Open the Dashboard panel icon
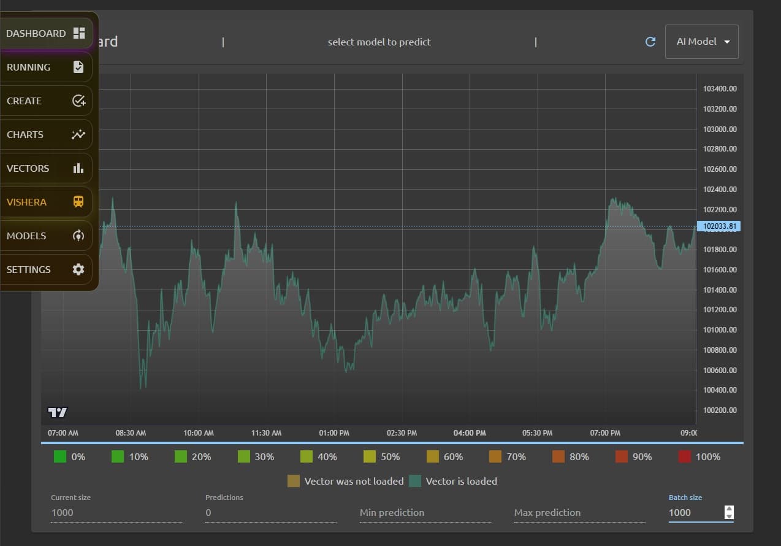 pyautogui.click(x=78, y=33)
